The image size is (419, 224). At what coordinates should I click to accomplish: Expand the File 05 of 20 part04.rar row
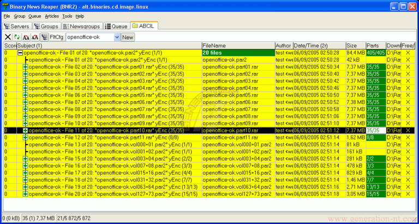coord(26,88)
